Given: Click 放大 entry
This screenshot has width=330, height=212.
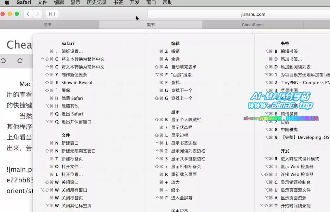Looking at the screenshot, I should (175, 182).
